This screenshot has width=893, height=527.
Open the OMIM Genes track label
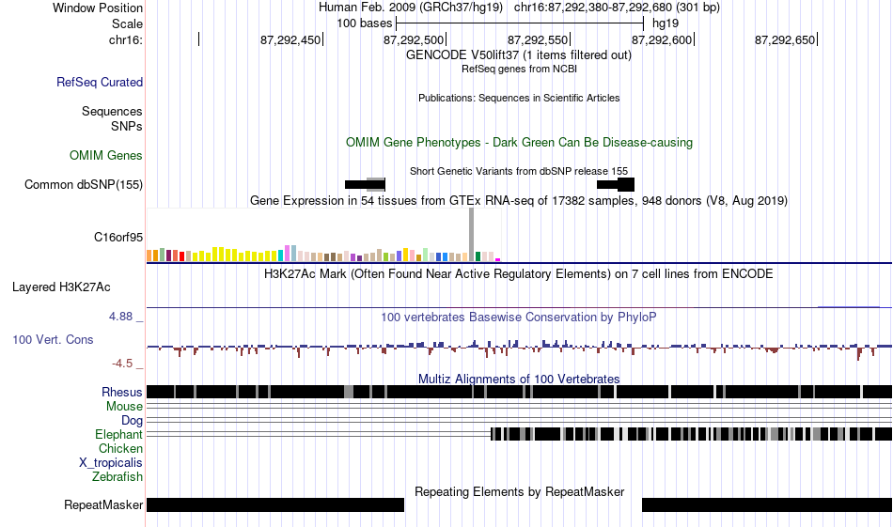click(x=106, y=155)
